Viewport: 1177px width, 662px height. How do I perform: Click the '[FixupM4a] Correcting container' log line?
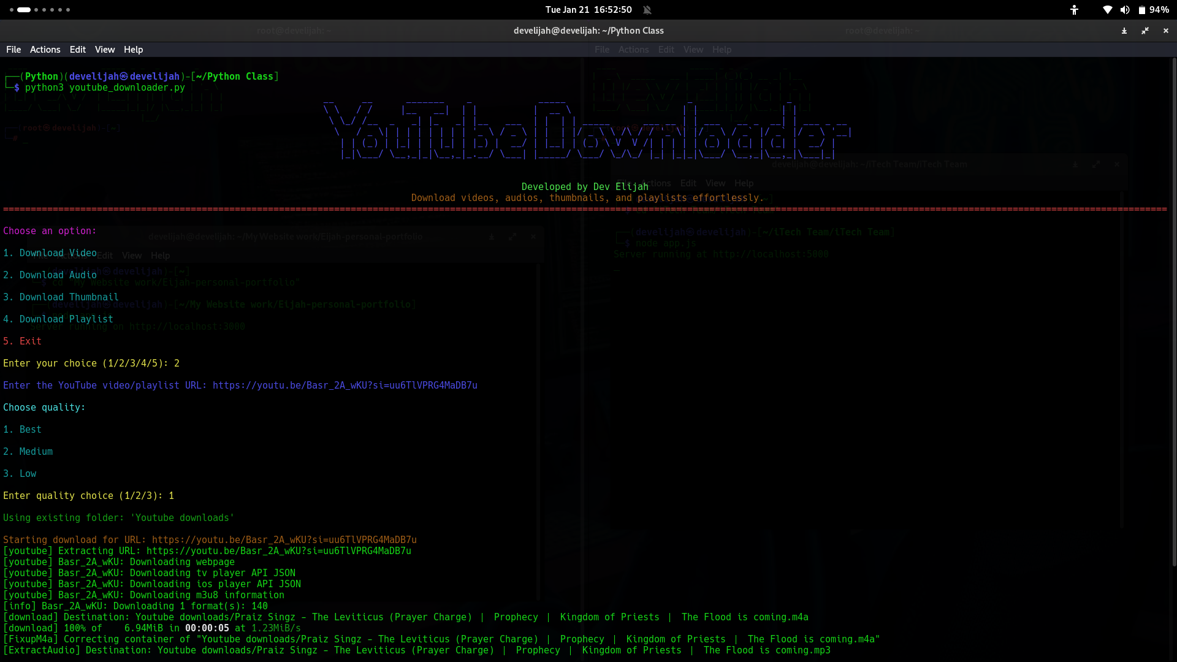point(441,639)
